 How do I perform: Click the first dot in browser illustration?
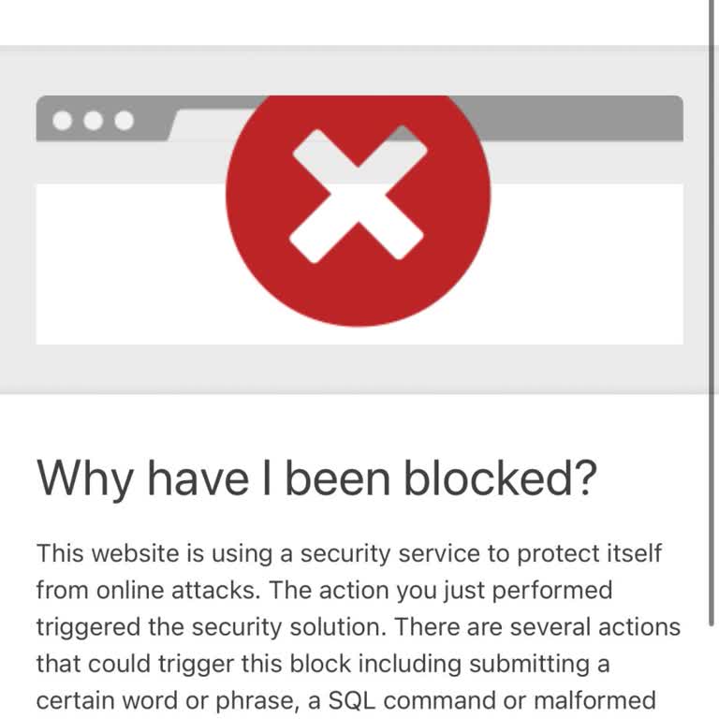(64, 121)
